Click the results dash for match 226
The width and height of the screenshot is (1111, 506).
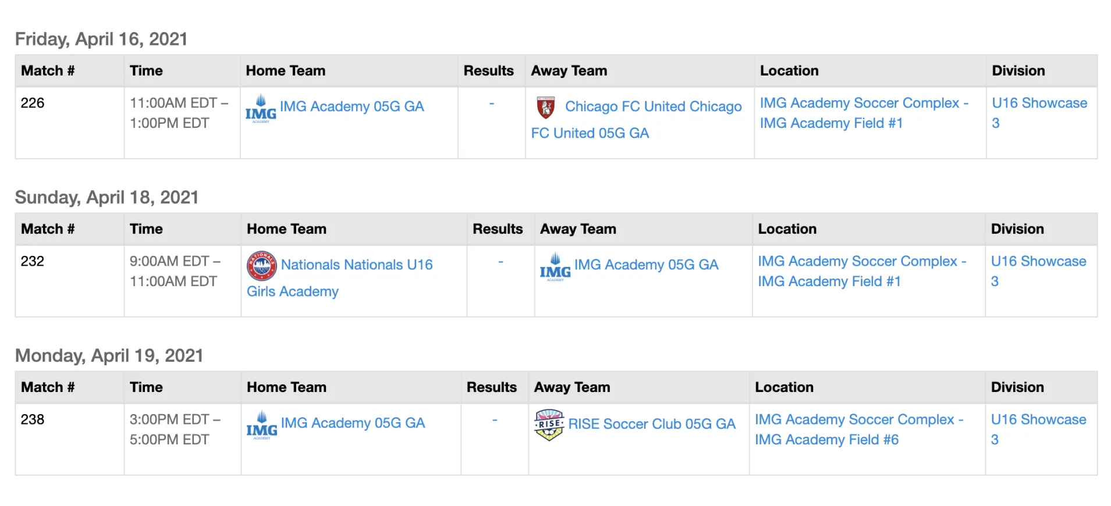[x=492, y=104]
